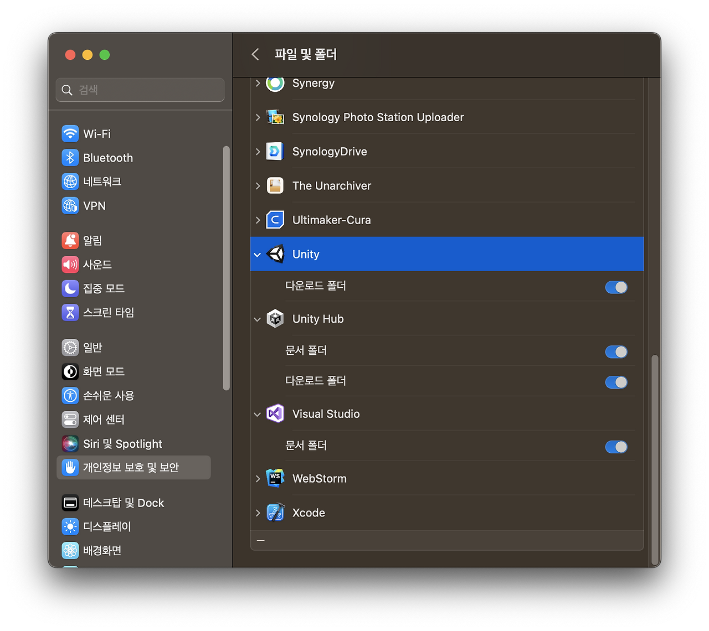Click the 네트워크 globe icon

(70, 182)
